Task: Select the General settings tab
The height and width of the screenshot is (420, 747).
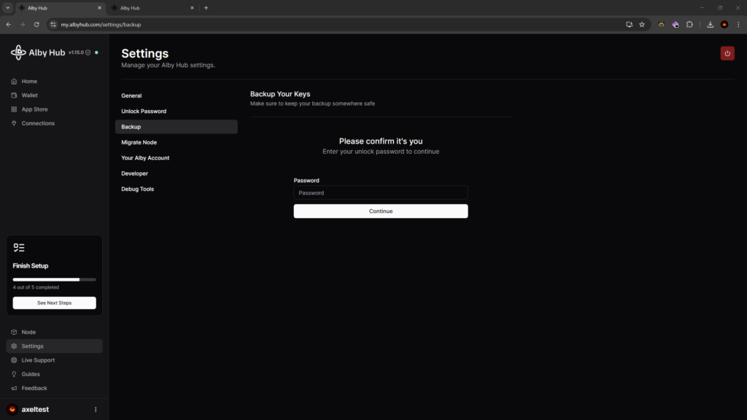Action: 131,96
